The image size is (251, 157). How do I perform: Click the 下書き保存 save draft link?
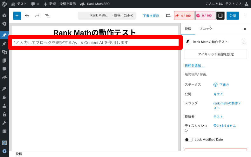(151, 16)
